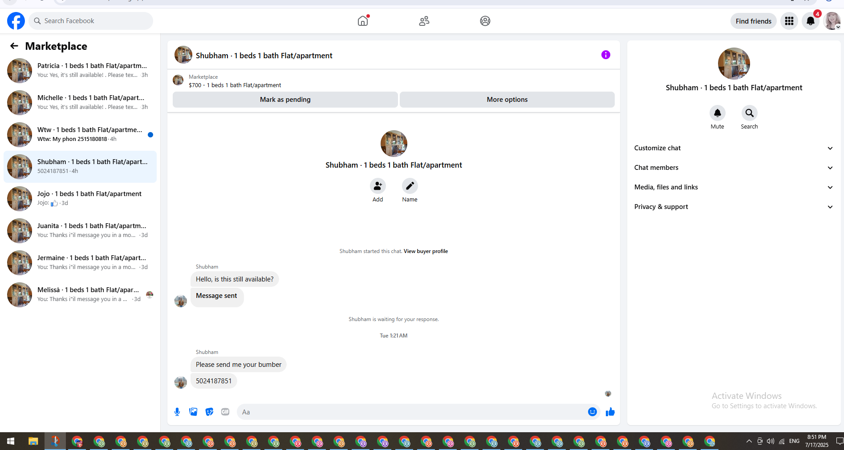Image resolution: width=844 pixels, height=450 pixels.
Task: Open the Juanita conversation
Action: click(x=80, y=231)
